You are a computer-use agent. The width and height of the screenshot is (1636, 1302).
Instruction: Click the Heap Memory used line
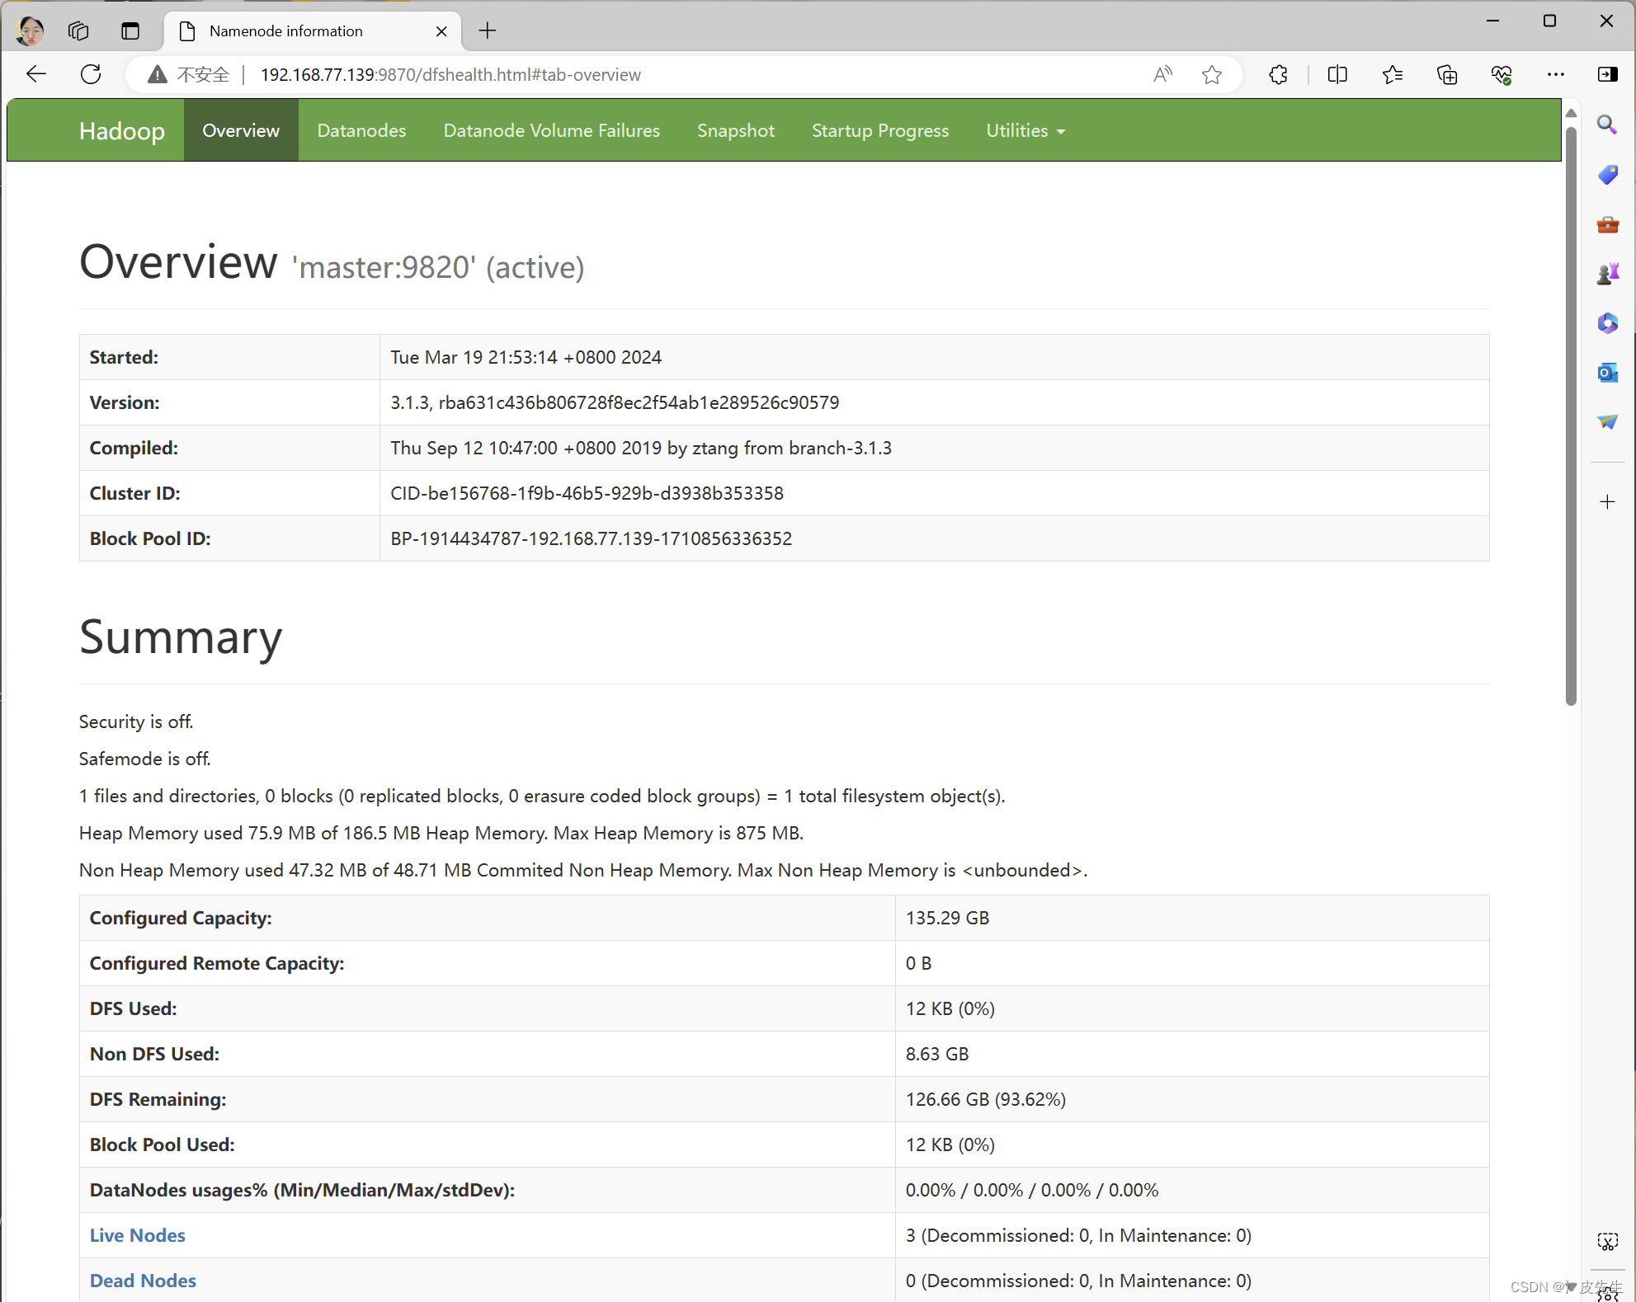coord(441,833)
